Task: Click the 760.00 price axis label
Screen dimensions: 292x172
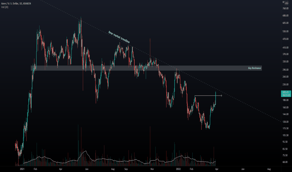Action: point(285,8)
